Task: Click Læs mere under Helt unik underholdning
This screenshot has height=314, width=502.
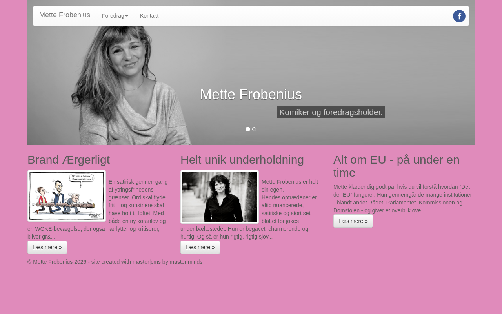Action: (x=200, y=247)
